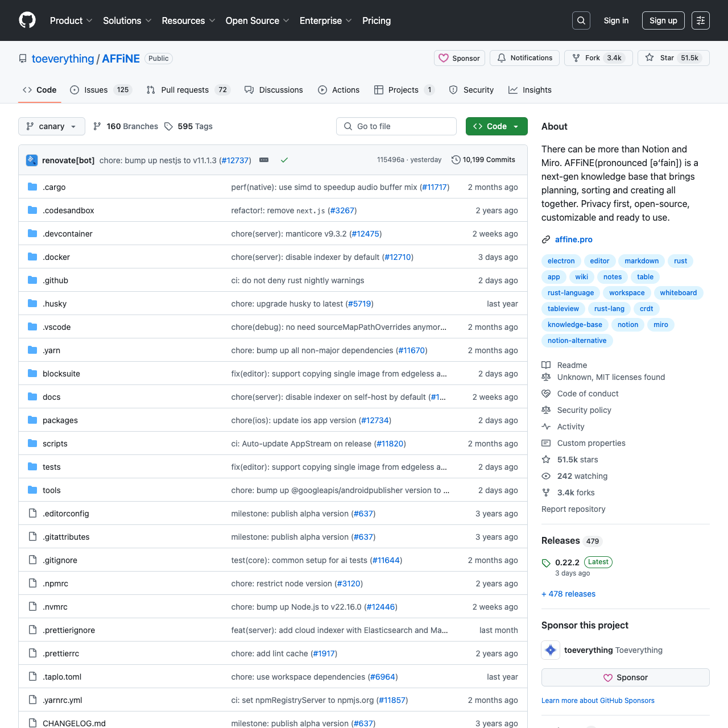Expand the Open Source menu
The width and height of the screenshot is (728, 728).
coord(257,20)
